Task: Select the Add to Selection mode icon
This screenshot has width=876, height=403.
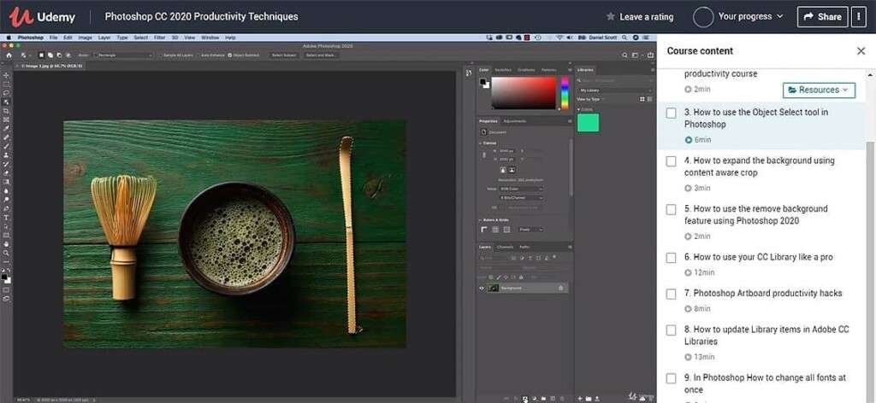Action: click(x=50, y=55)
